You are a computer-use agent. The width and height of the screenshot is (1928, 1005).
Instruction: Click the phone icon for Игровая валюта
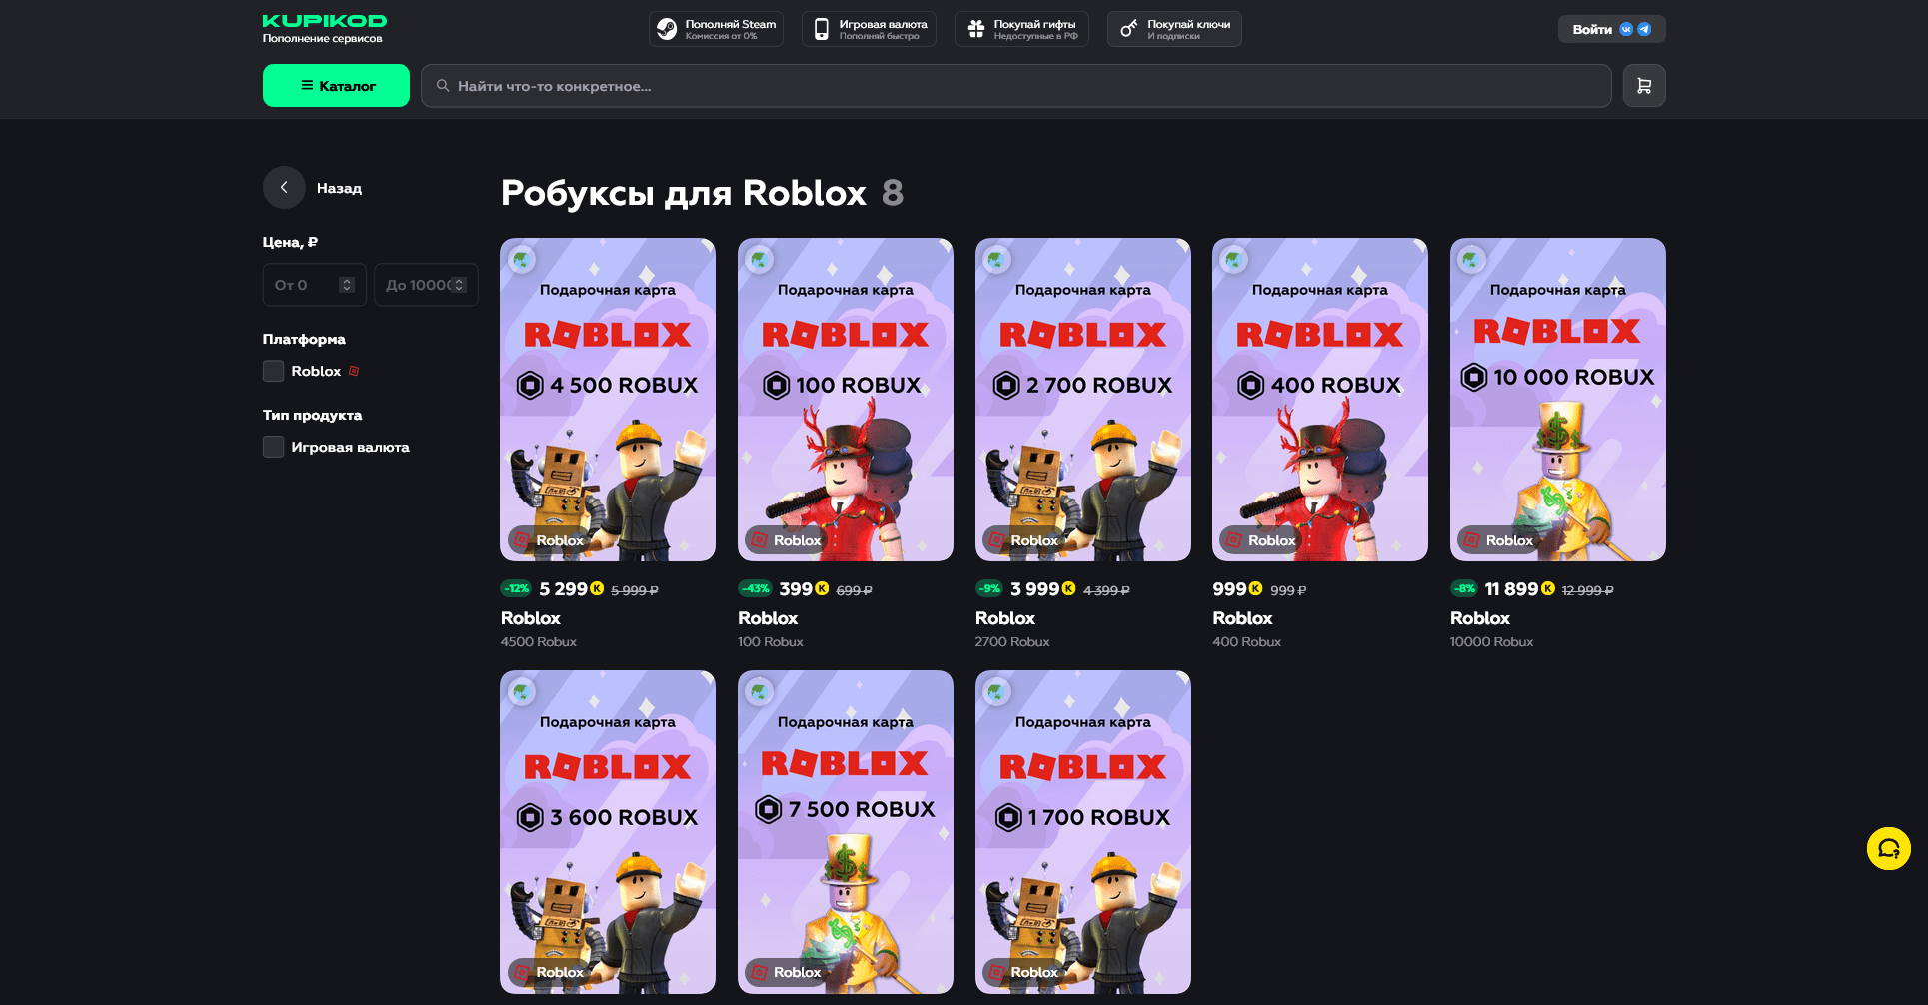821,30
